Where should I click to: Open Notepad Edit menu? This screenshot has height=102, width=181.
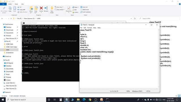click(x=85, y=28)
